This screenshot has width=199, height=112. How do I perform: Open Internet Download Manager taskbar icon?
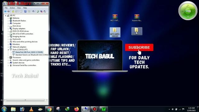pos(67,109)
